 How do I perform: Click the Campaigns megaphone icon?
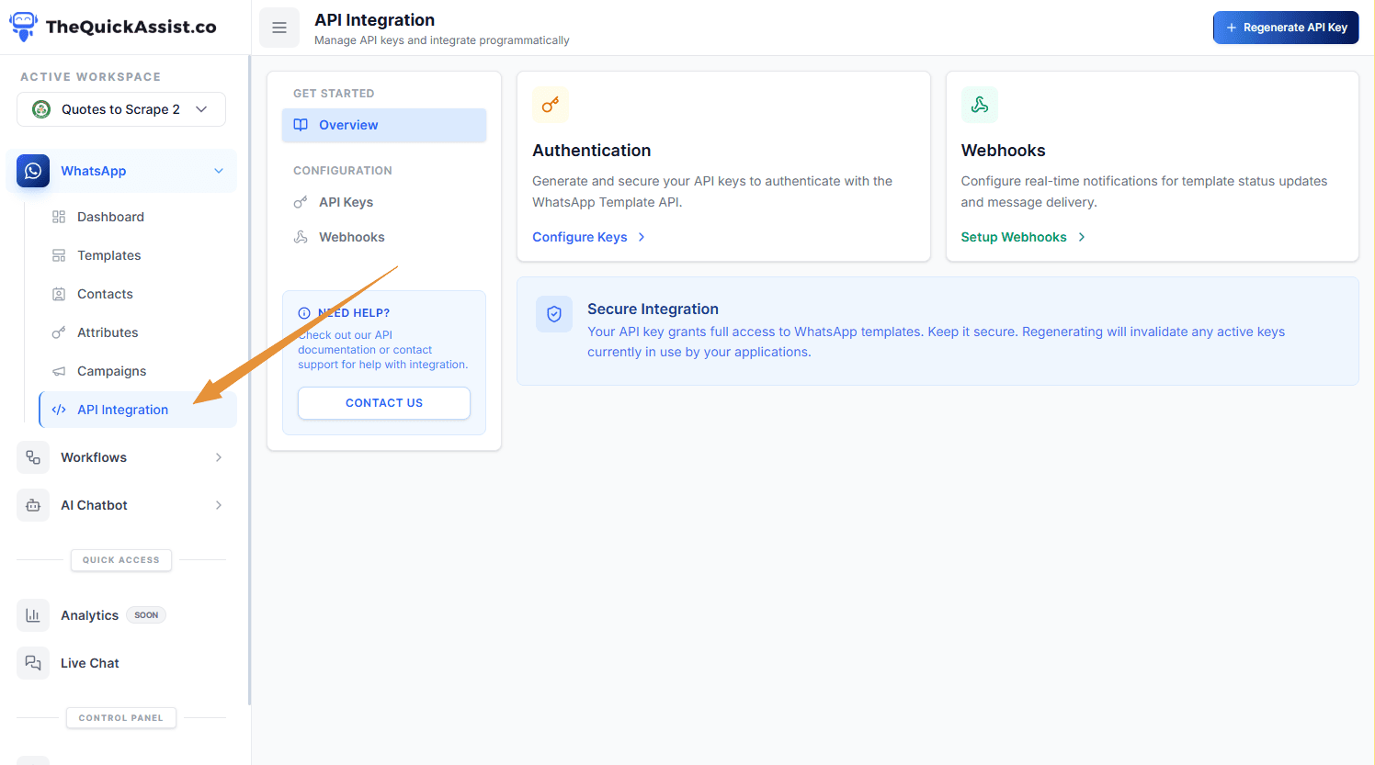[57, 371]
